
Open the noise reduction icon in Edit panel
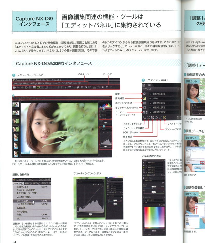(144, 118)
